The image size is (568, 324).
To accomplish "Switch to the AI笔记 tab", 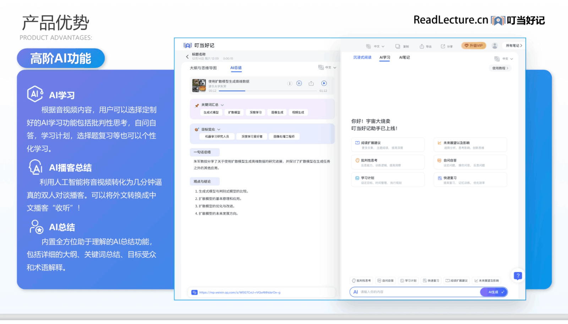I will [404, 57].
